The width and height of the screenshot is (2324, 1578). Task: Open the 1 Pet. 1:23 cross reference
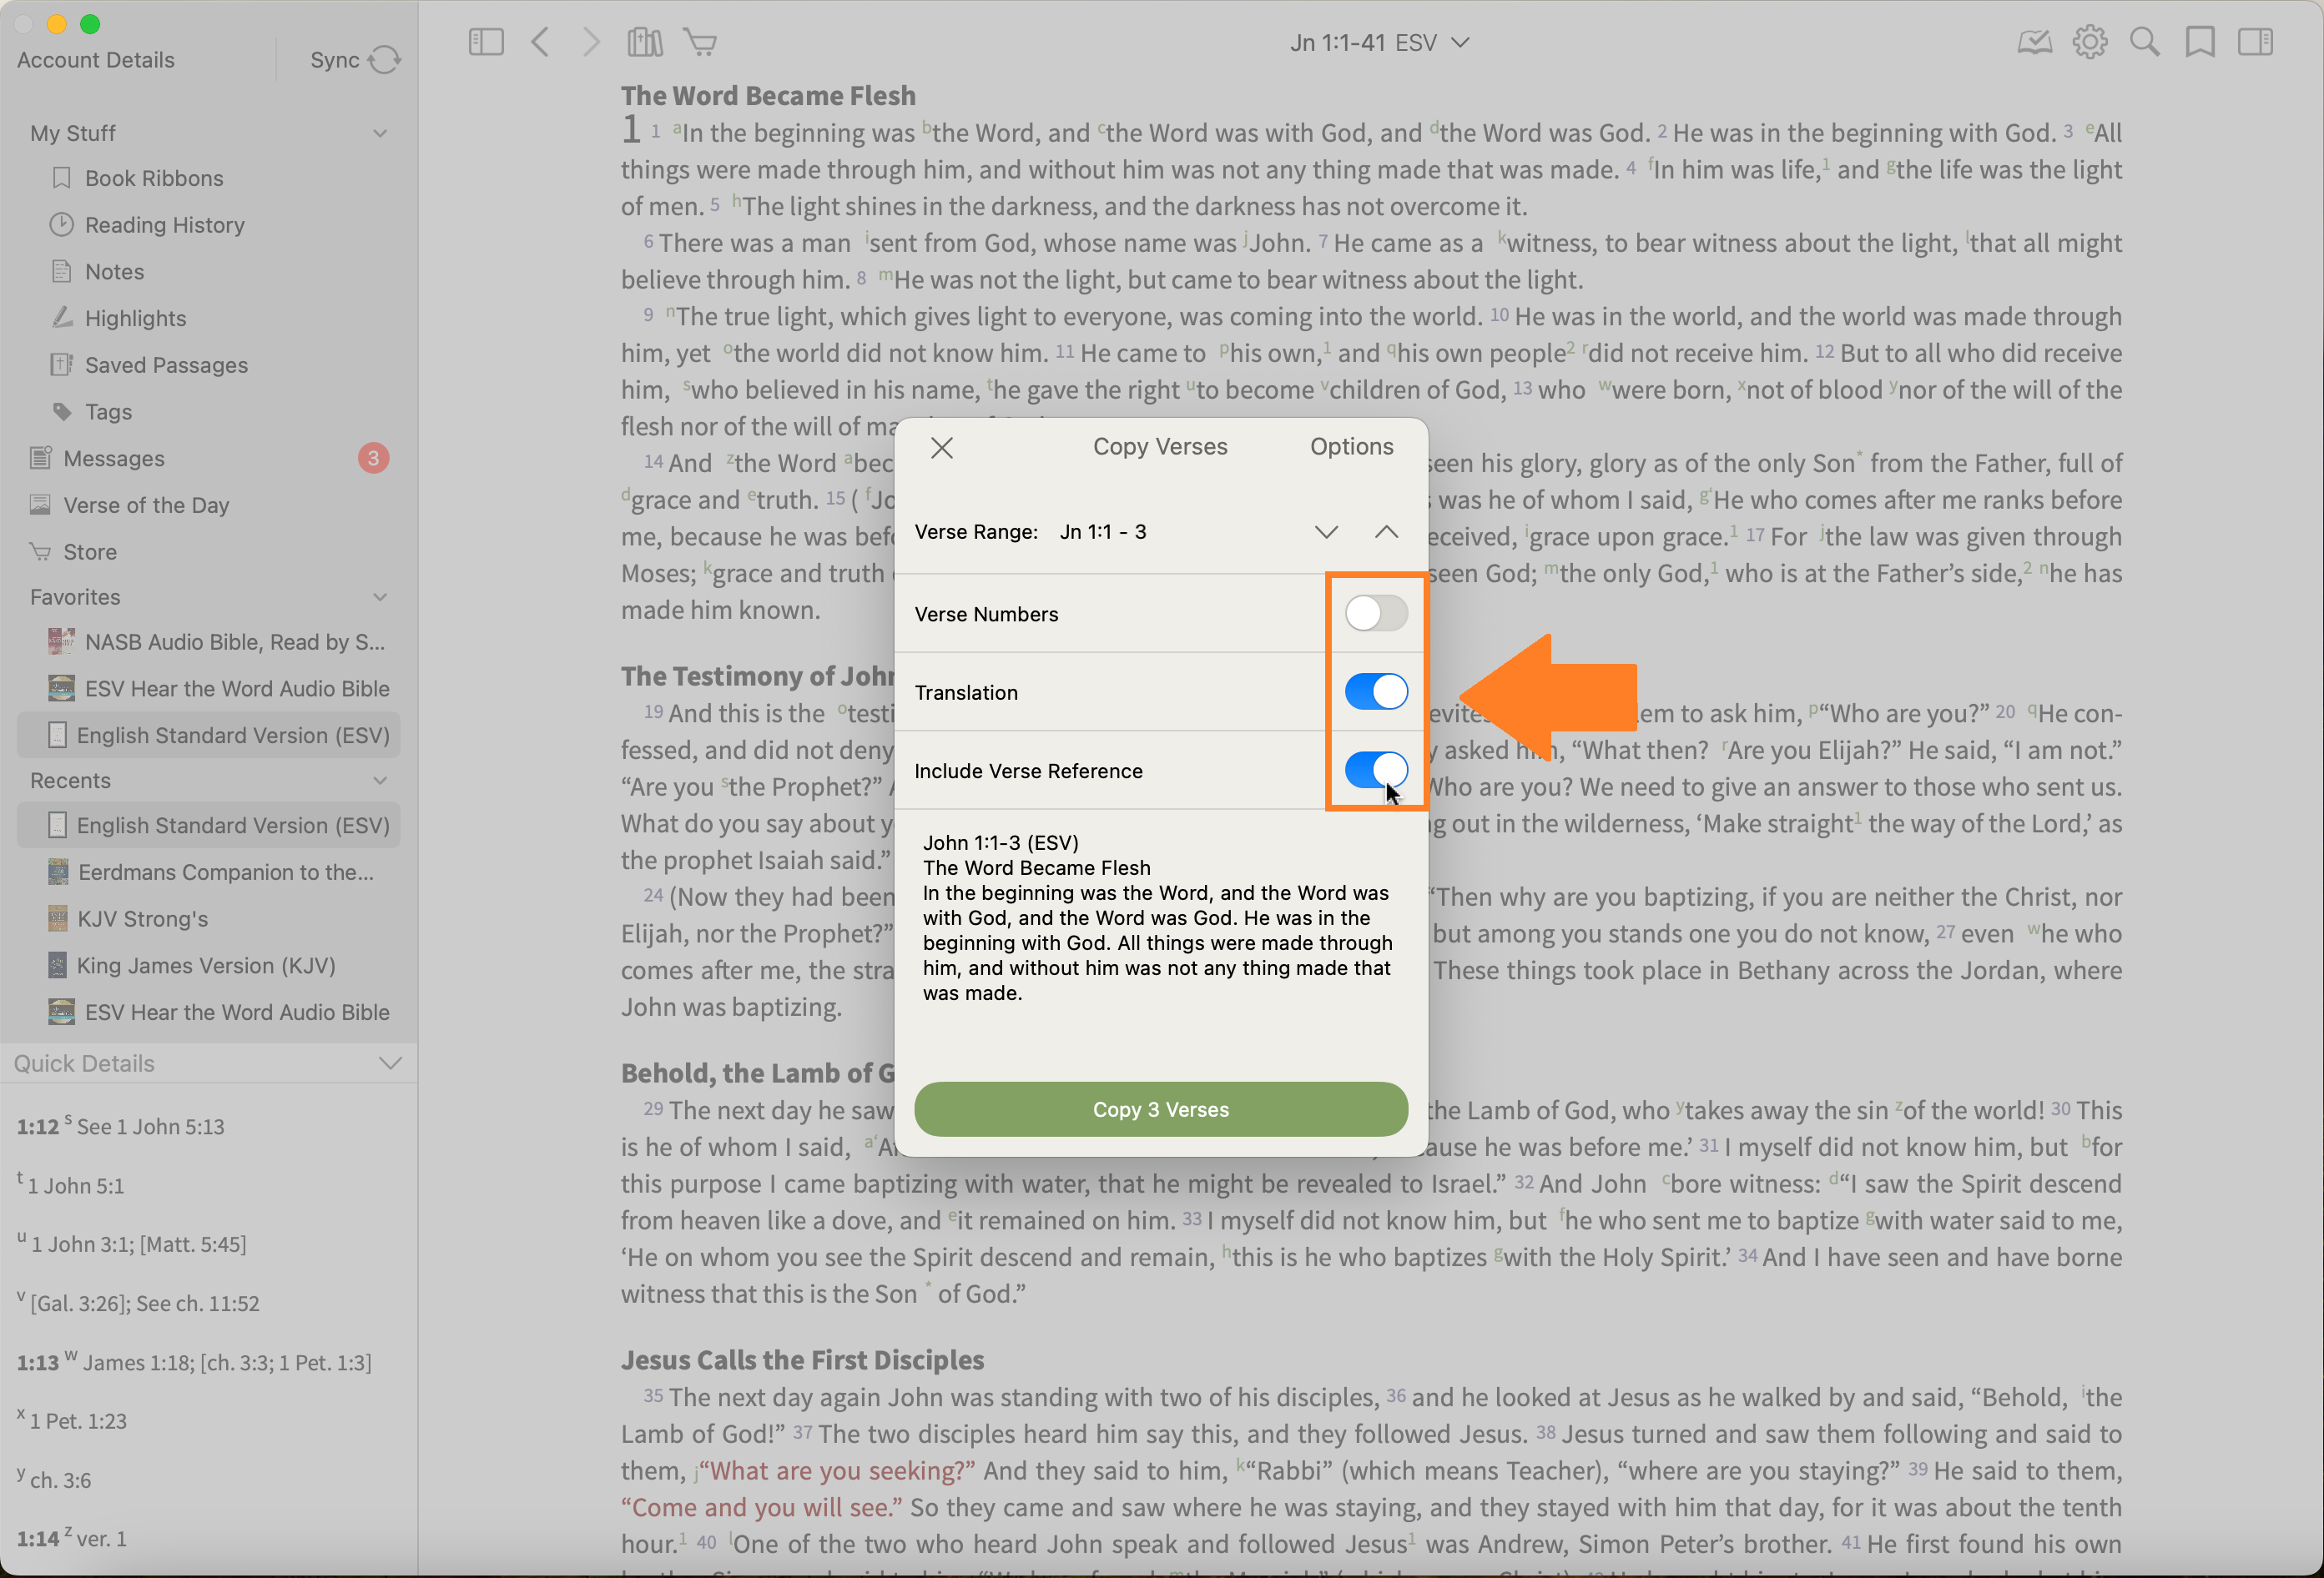coord(78,1422)
